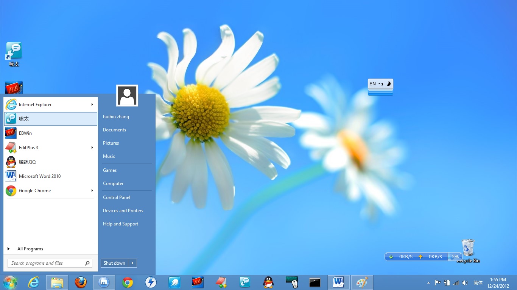Click the Action Center flag icon
This screenshot has height=290, width=517.
pyautogui.click(x=438, y=282)
